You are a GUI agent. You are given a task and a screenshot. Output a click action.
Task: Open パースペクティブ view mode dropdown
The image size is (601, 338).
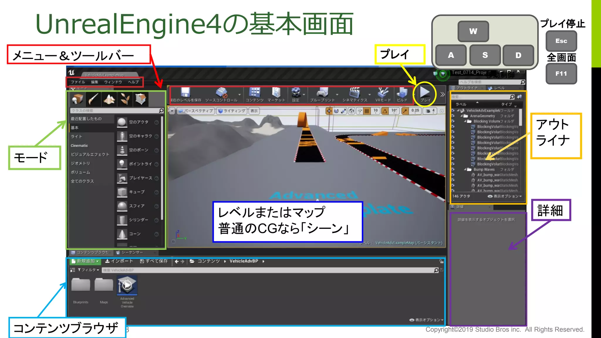[x=195, y=111]
